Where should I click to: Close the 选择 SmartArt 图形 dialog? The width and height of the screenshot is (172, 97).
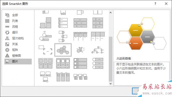coord(166,4)
